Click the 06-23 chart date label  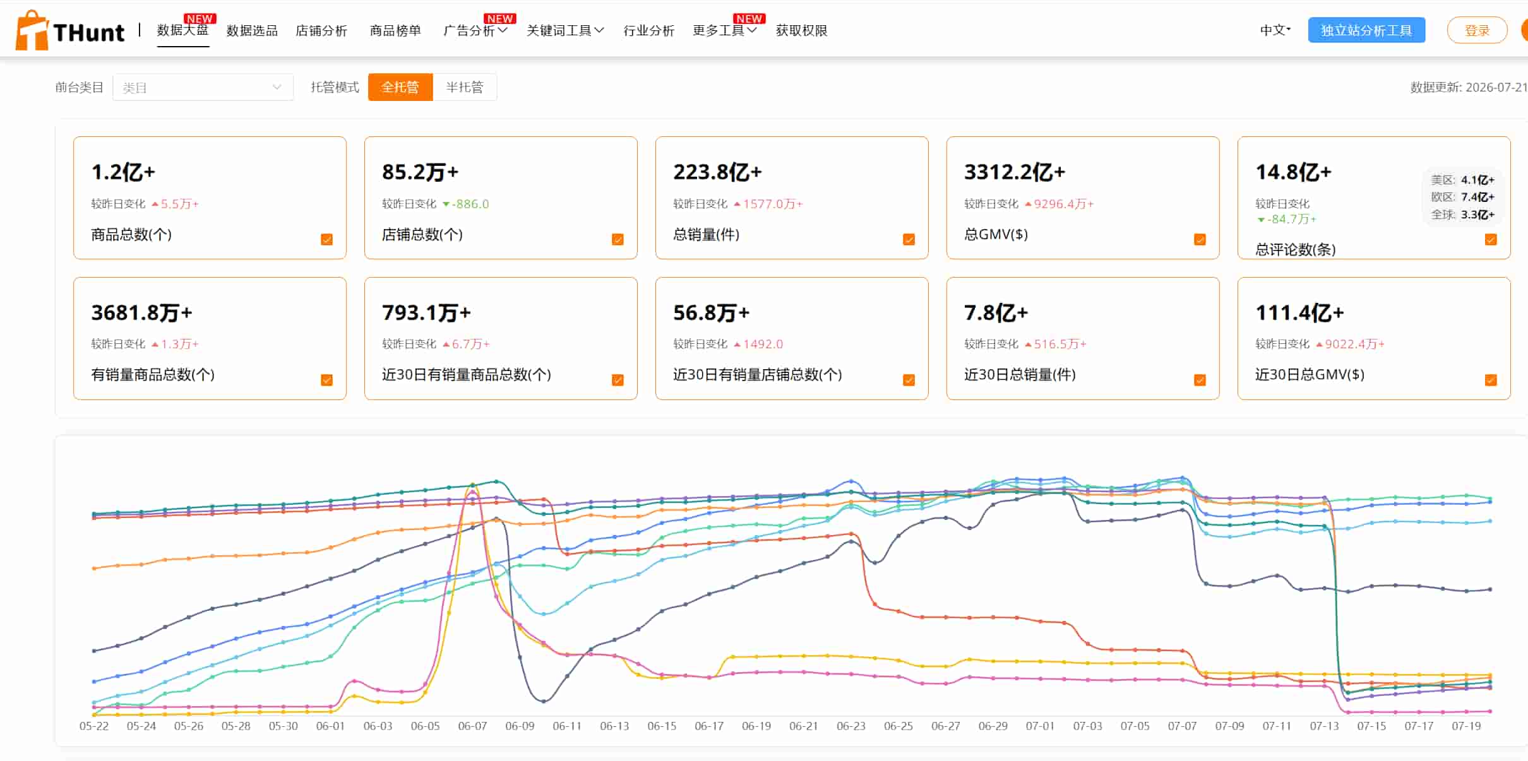851,726
